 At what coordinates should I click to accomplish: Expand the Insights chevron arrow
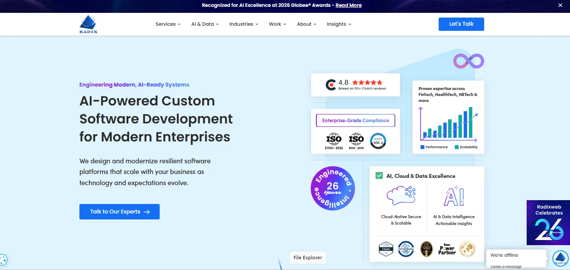click(349, 24)
